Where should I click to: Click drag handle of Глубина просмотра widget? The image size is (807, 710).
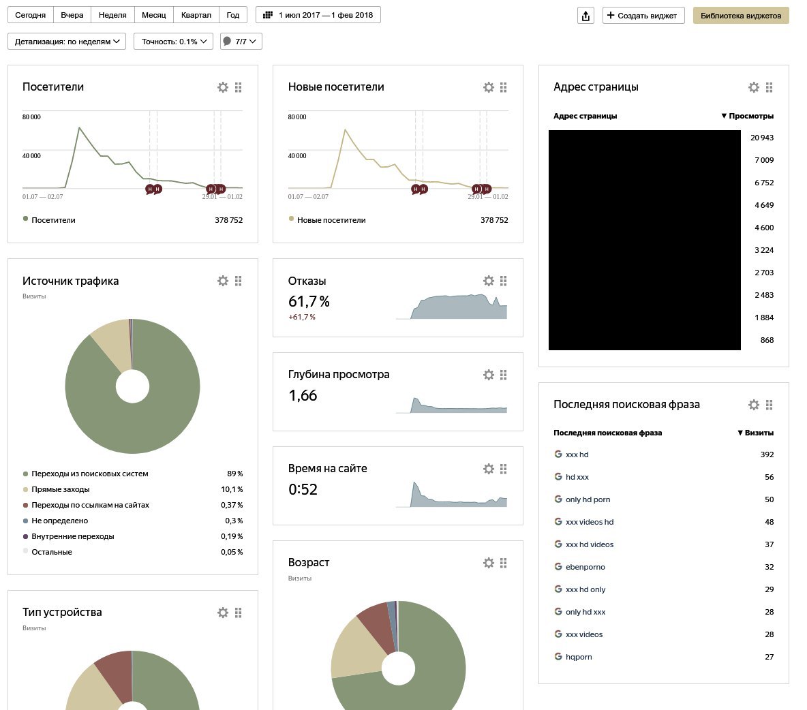503,375
